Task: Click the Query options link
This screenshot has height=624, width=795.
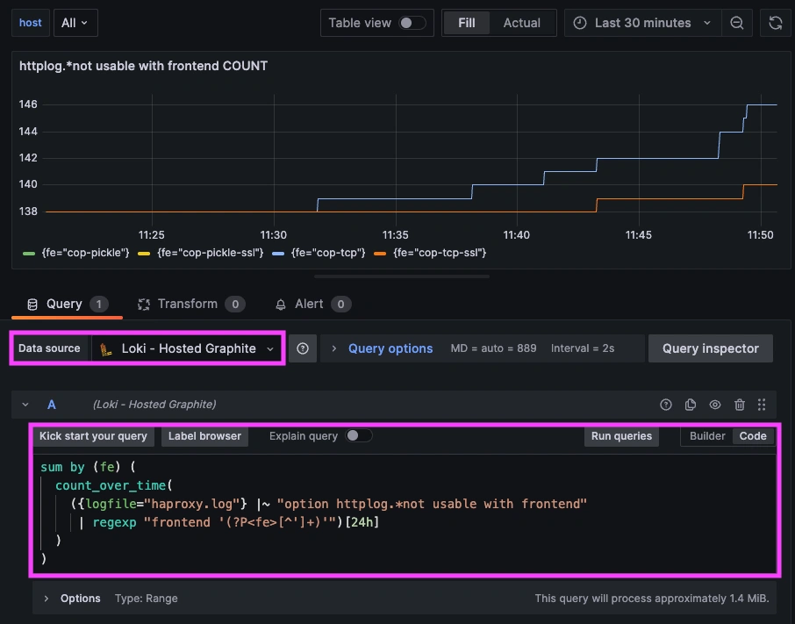Action: (x=390, y=348)
